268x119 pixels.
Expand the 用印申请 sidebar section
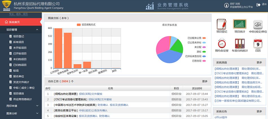tap(37, 106)
